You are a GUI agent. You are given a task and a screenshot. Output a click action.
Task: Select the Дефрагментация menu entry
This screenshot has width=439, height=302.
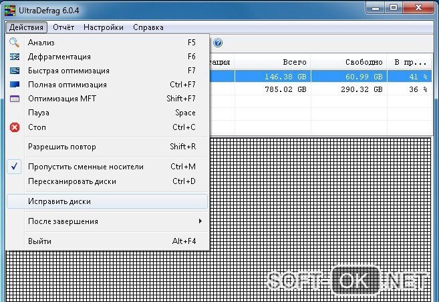108,57
